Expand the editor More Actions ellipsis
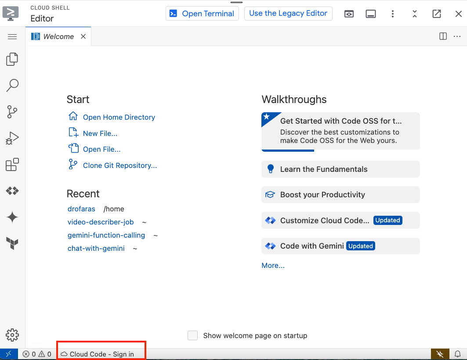 (456, 36)
